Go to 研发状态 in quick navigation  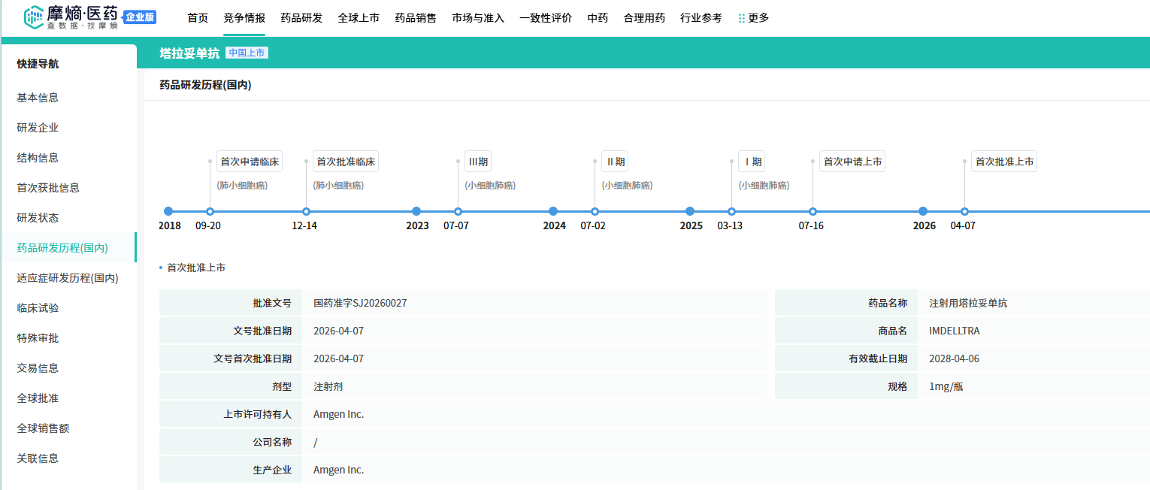(38, 218)
